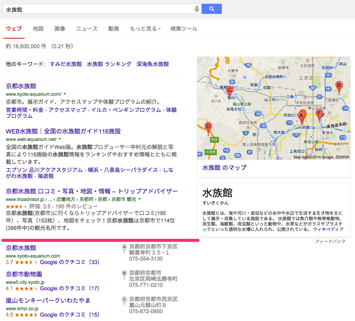
Task: Open the 横浜・八景島シーパラダイス sitelink
Action: pos(123,170)
